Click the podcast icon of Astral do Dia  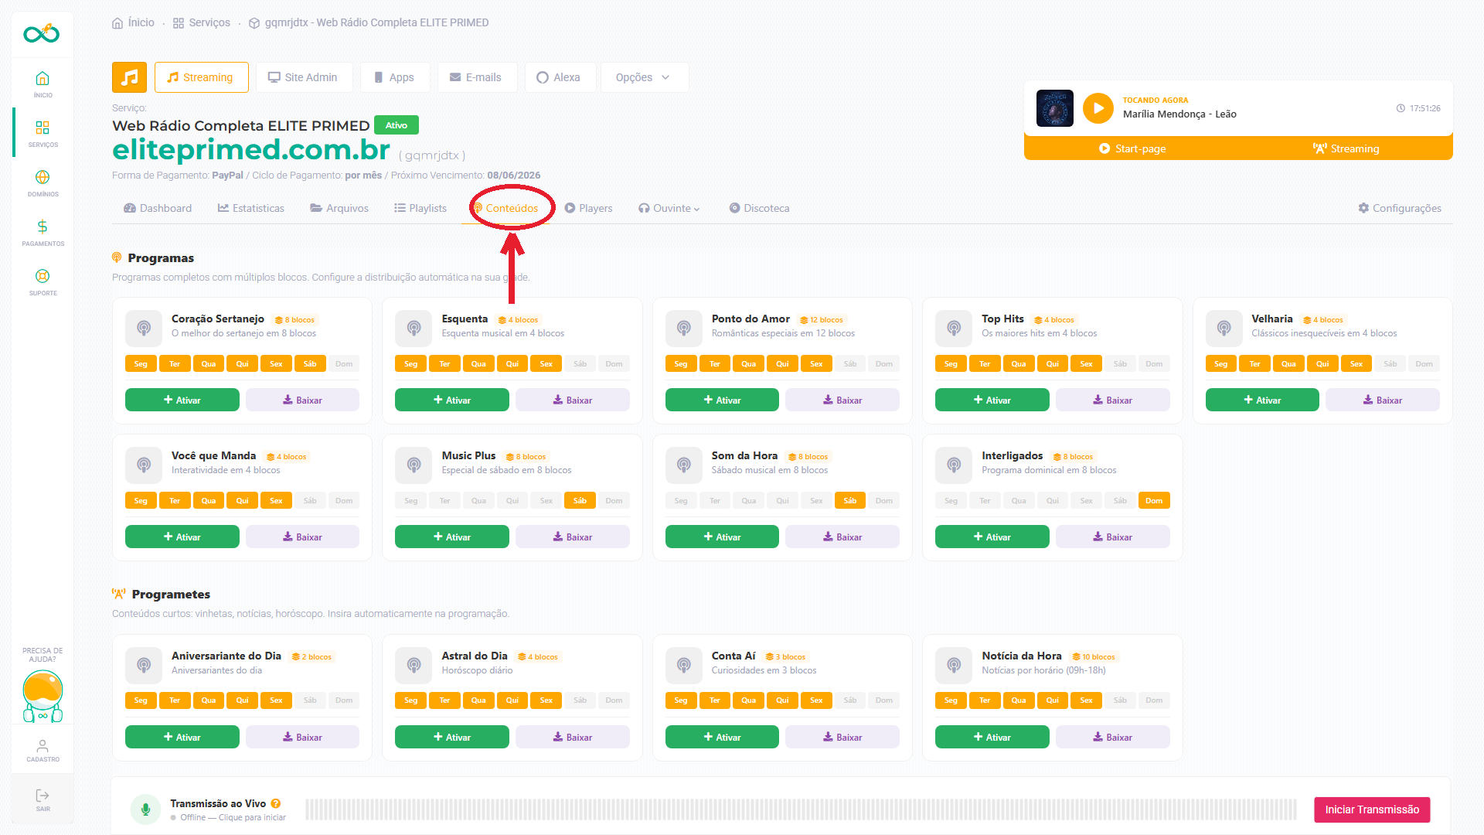414,665
